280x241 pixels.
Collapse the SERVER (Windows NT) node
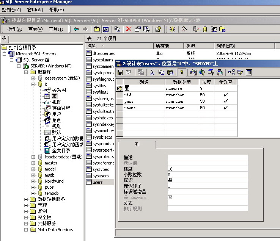pos(19,66)
